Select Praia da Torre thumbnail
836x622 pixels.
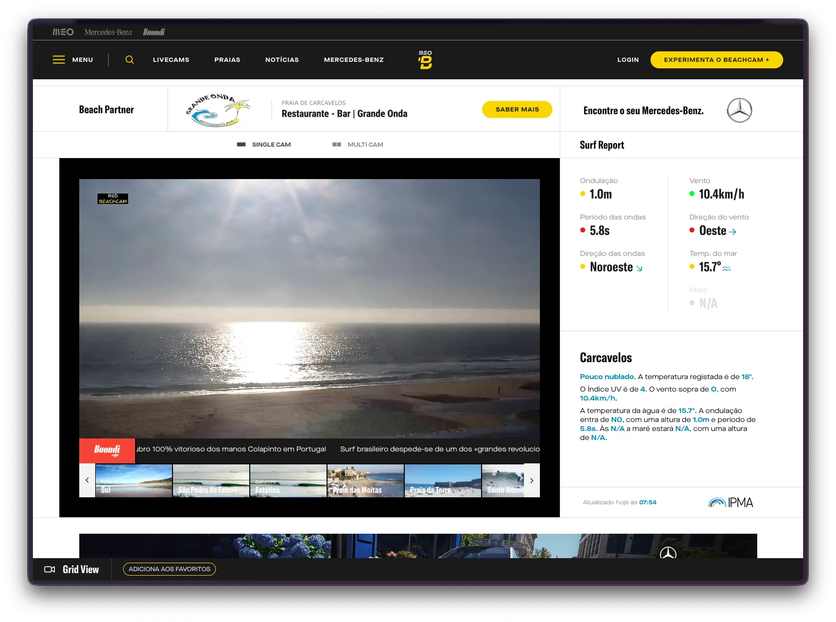pos(443,481)
